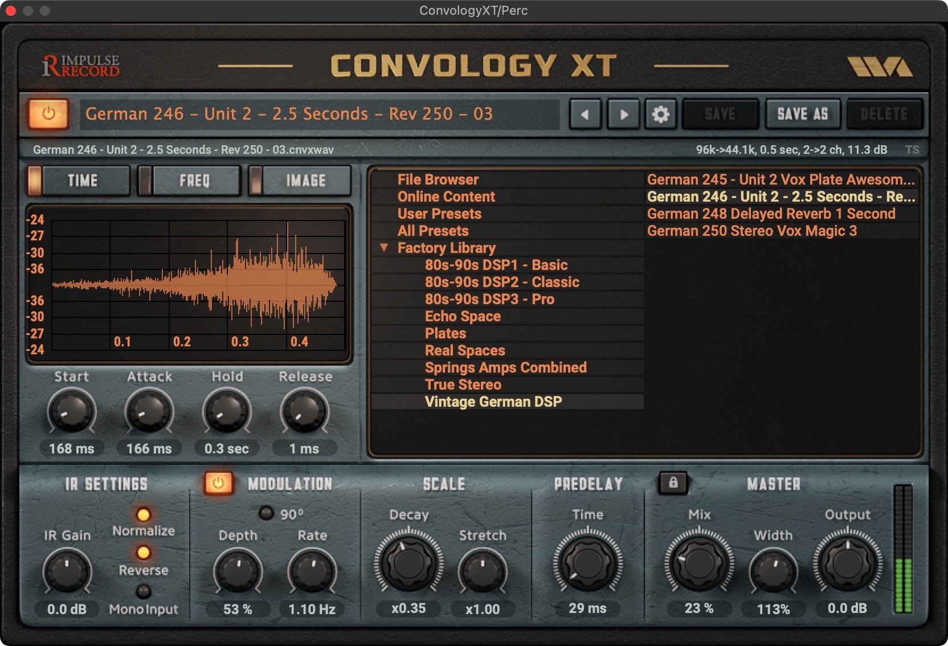The width and height of the screenshot is (948, 646).
Task: Click the TS indicator in the status bar
Action: point(913,149)
